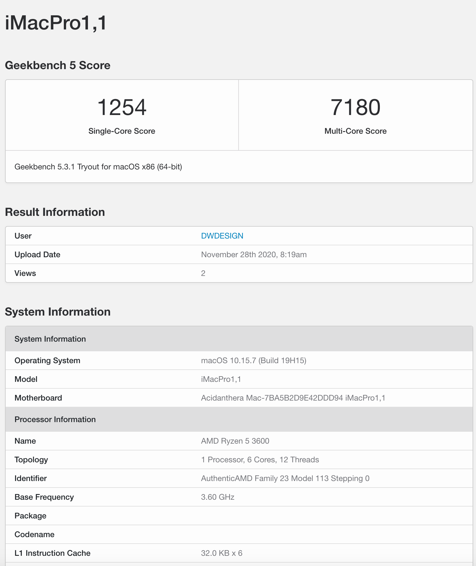Image resolution: width=476 pixels, height=566 pixels.
Task: Open the DWDESIGN user profile link
Action: coord(222,236)
